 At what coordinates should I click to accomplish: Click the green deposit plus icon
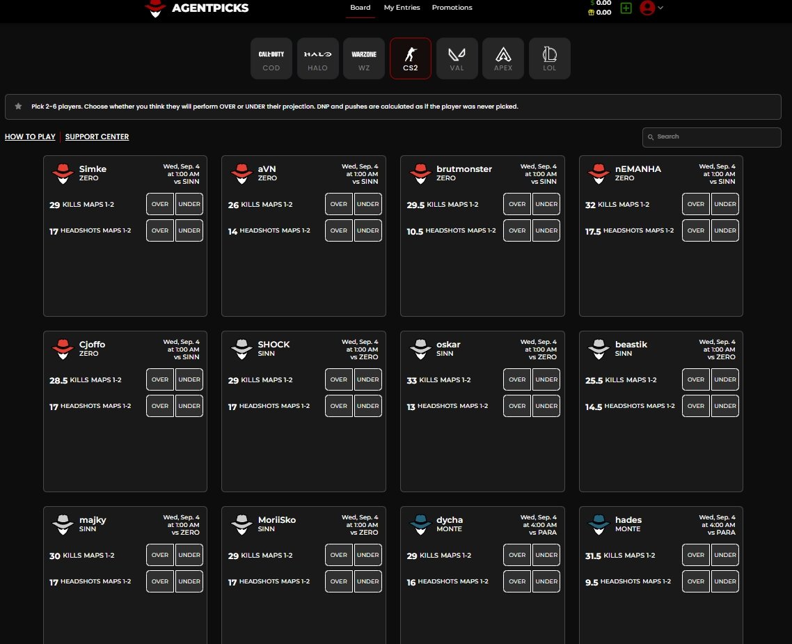pos(626,8)
